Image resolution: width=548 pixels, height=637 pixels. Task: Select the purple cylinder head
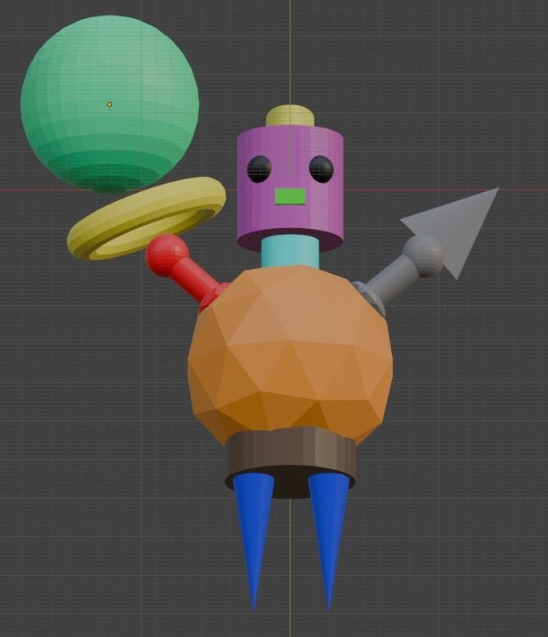pos(290,188)
